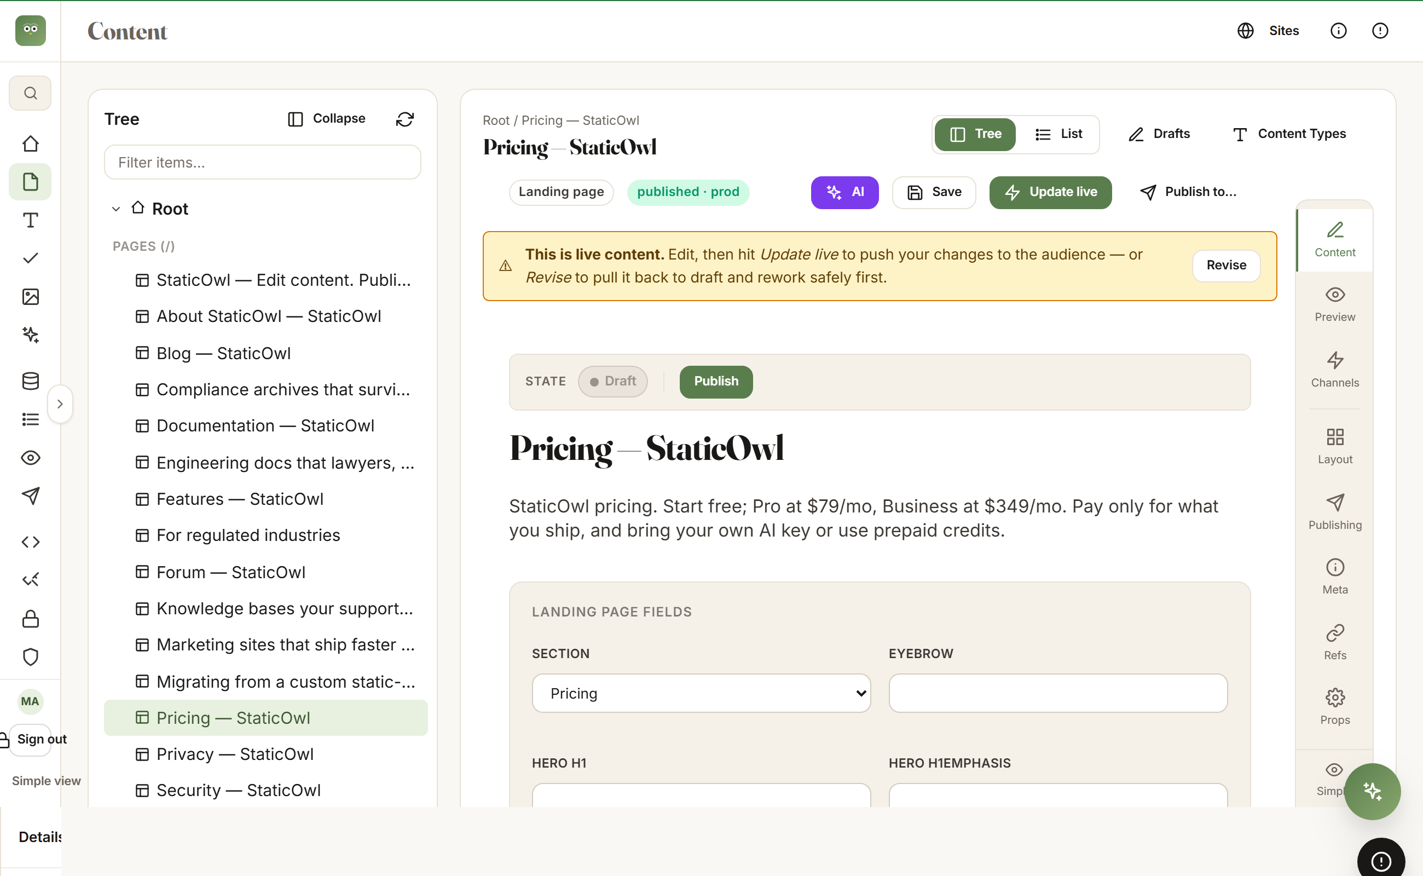Click the MA user avatar
1423x876 pixels.
30,701
